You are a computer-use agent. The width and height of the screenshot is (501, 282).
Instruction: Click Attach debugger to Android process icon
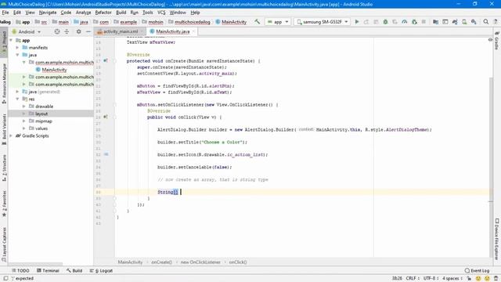(x=414, y=22)
